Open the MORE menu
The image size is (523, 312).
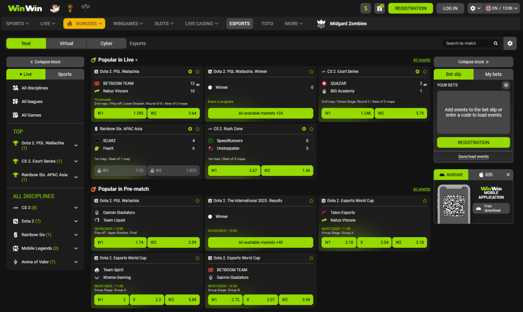pyautogui.click(x=294, y=23)
